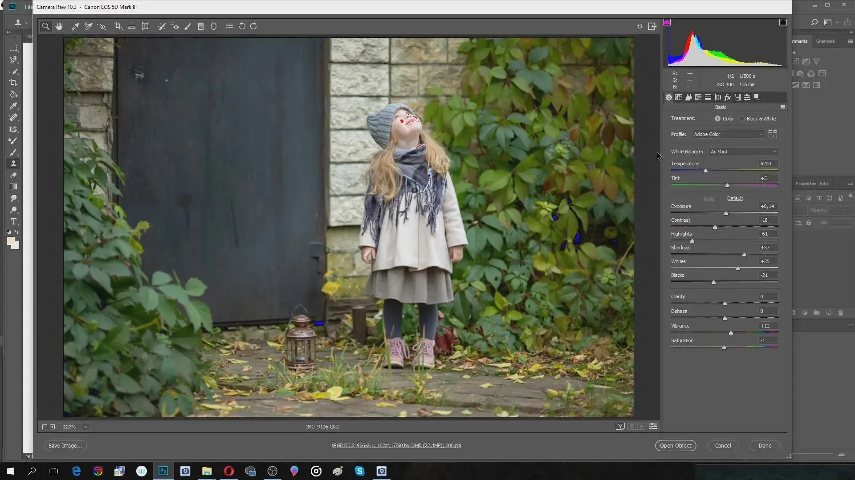The image size is (855, 480).
Task: Click the Open Object button
Action: [675, 445]
